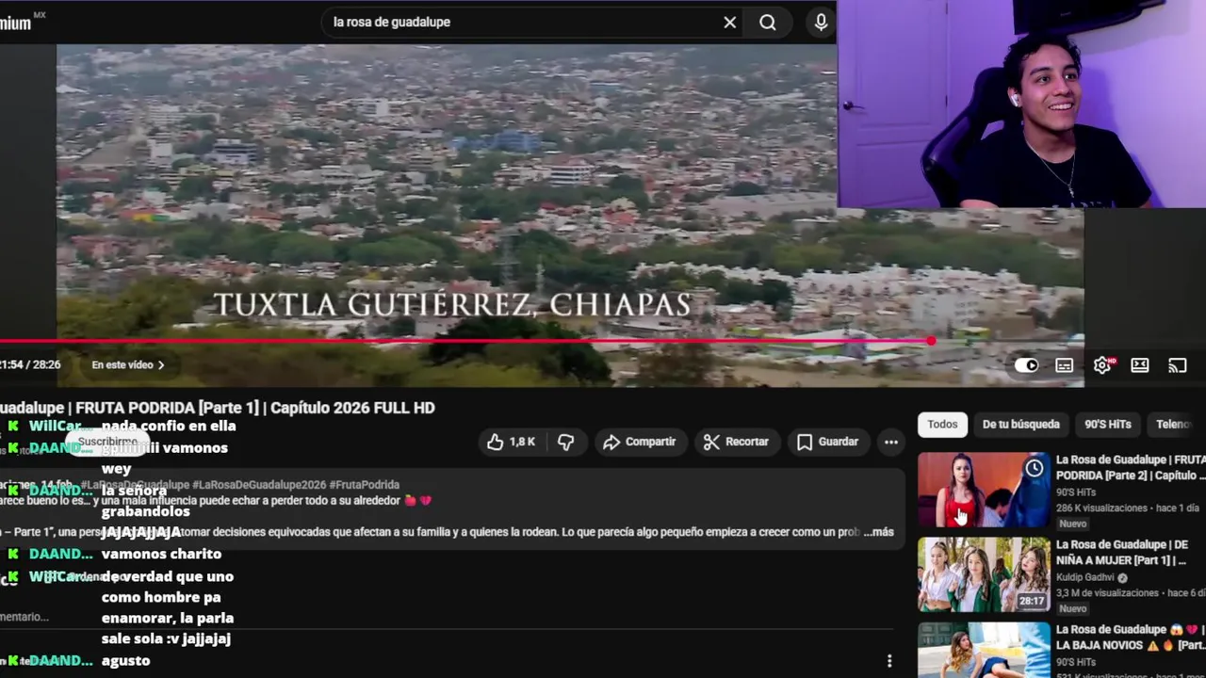Open 'LA BAJA NOVIOS' video thumbnail

coord(984,650)
